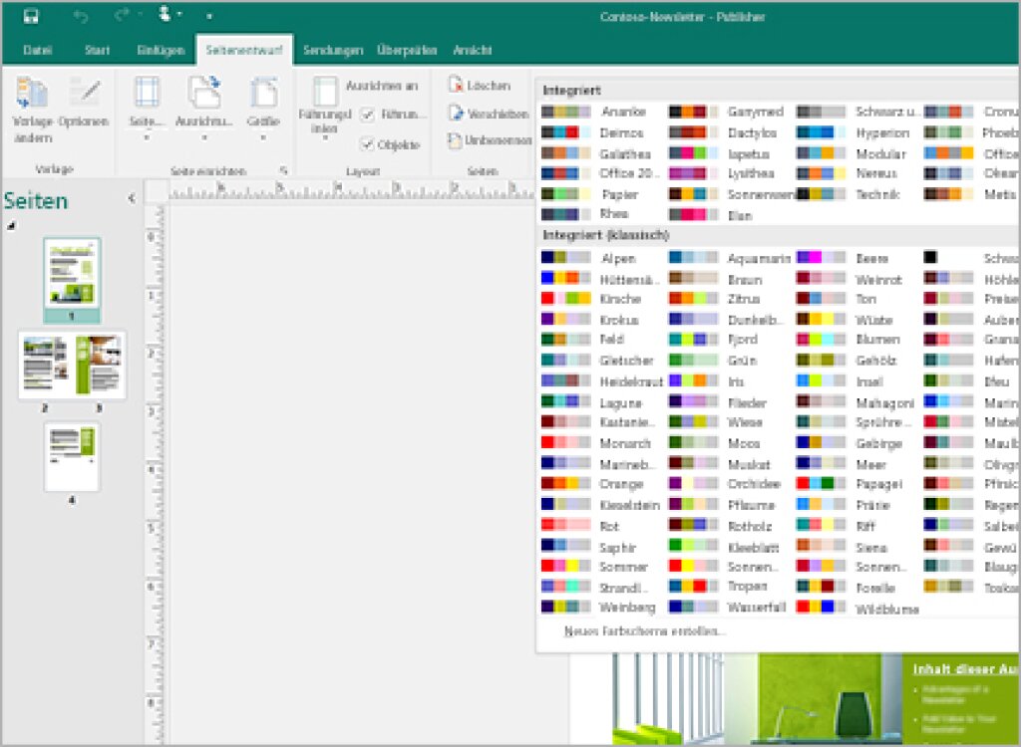Open the customize quick access toolbar arrow
This screenshot has width=1021, height=747.
209,16
